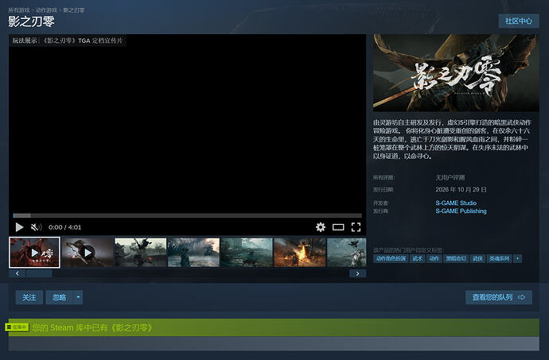The image size is (549, 360).
Task: Open the fifth screenshot thumbnail
Action: (x=247, y=253)
